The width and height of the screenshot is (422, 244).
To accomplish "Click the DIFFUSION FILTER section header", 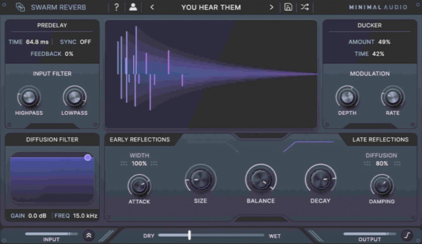I will click(52, 140).
